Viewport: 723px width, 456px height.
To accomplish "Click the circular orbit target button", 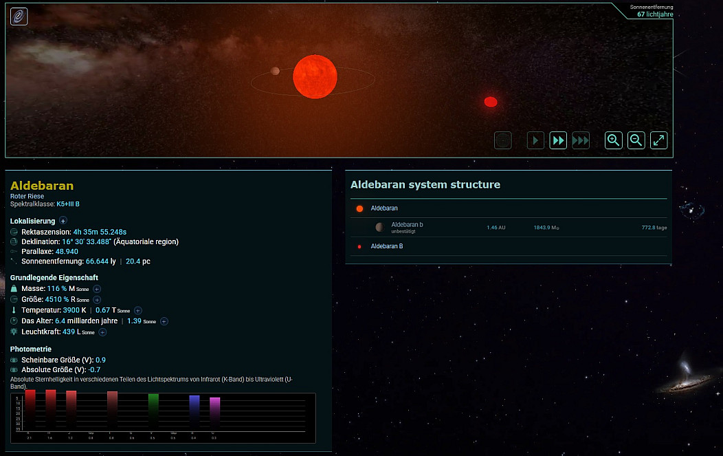I will tap(503, 140).
